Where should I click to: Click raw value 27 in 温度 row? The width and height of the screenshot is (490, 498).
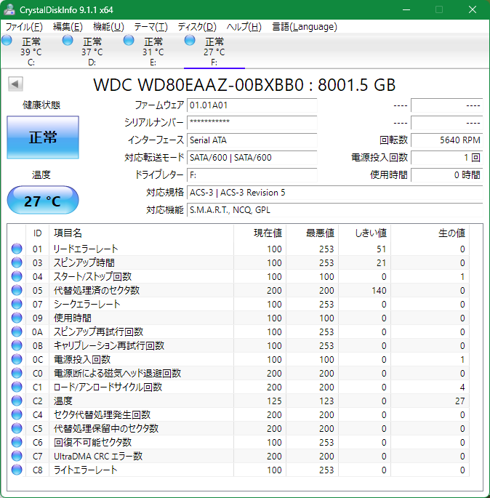(x=460, y=401)
